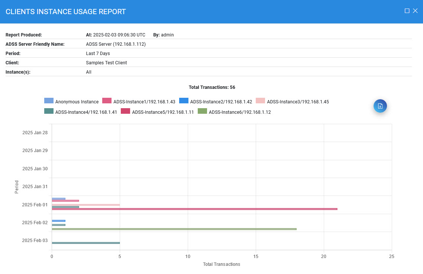Select the teal bar on Feb 03

coord(85,243)
